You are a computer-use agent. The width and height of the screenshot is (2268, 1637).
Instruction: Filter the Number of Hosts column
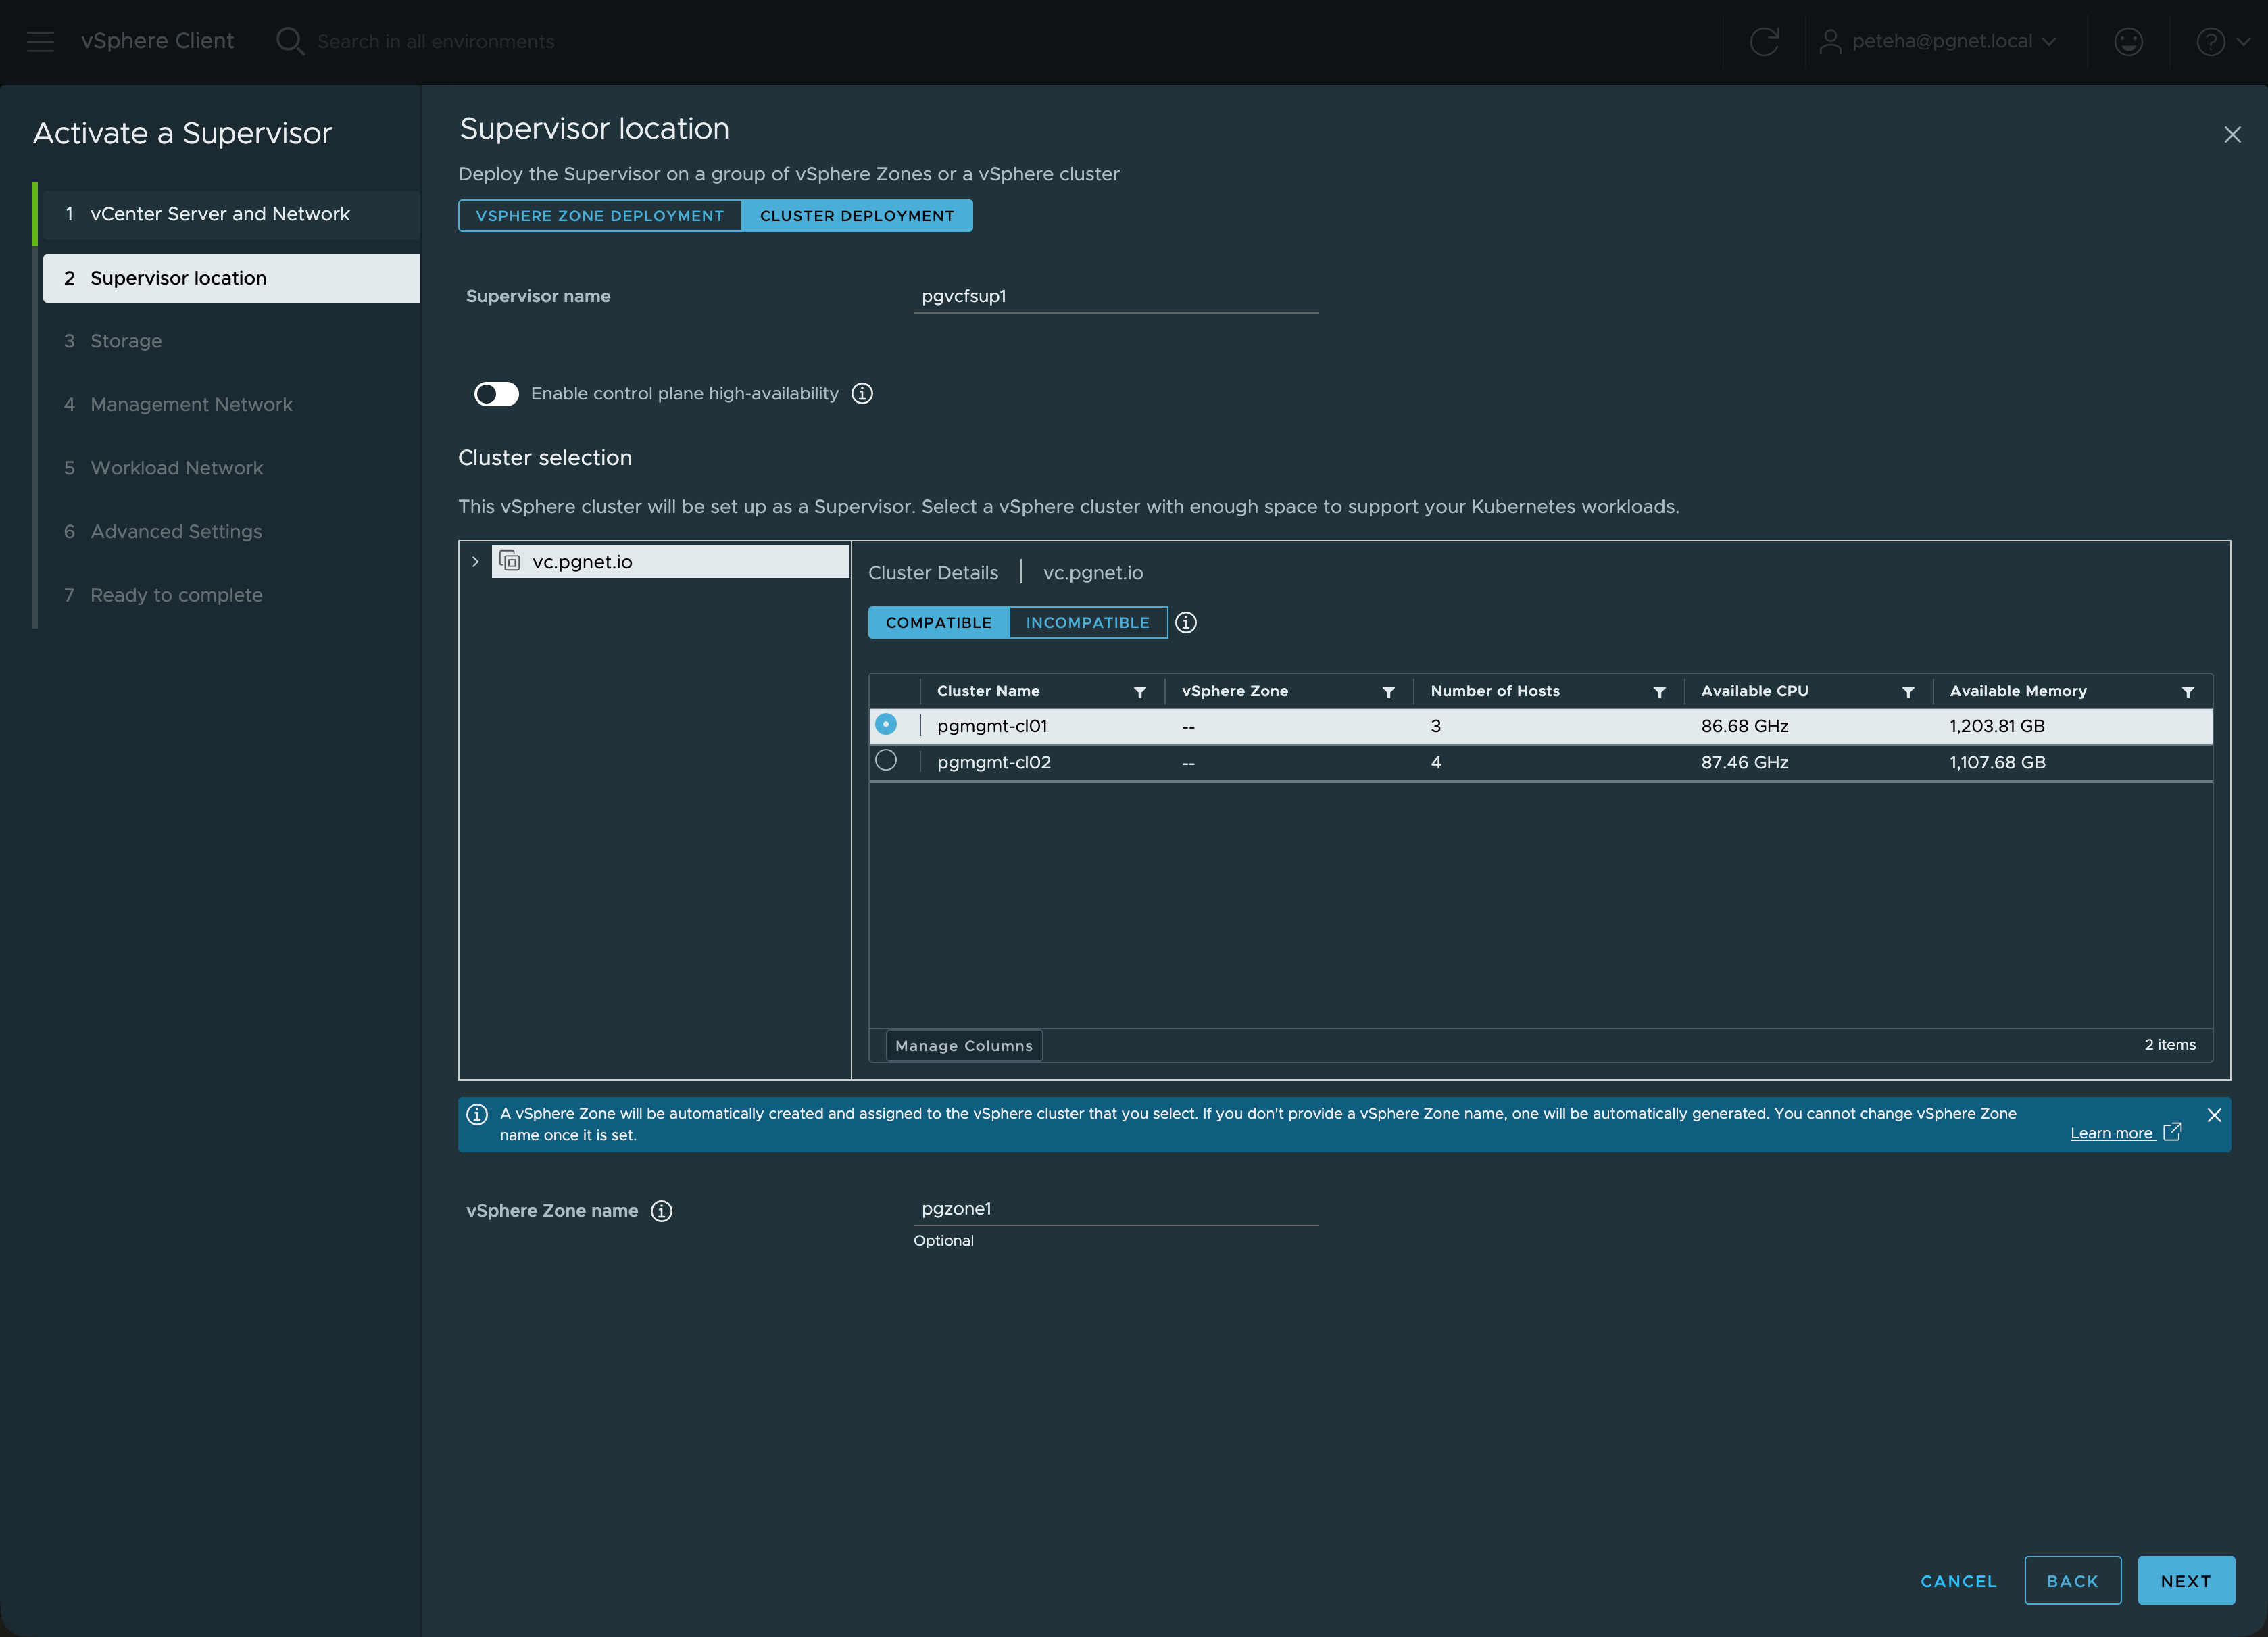click(1659, 692)
